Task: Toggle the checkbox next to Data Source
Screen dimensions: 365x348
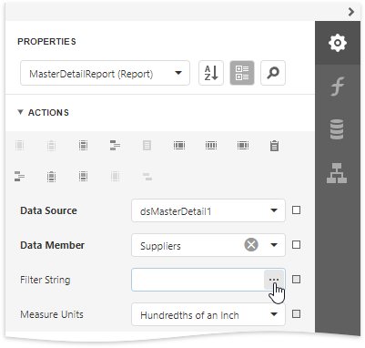Action: [x=296, y=210]
